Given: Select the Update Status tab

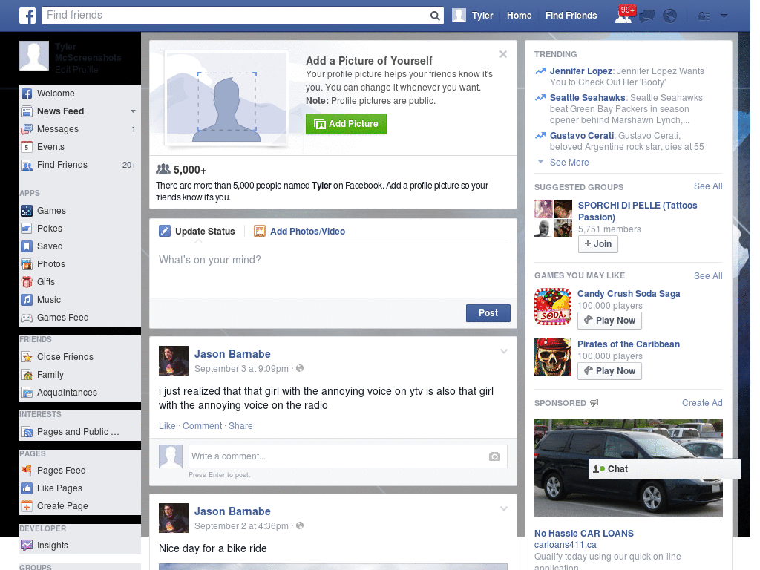Looking at the screenshot, I should pos(197,232).
